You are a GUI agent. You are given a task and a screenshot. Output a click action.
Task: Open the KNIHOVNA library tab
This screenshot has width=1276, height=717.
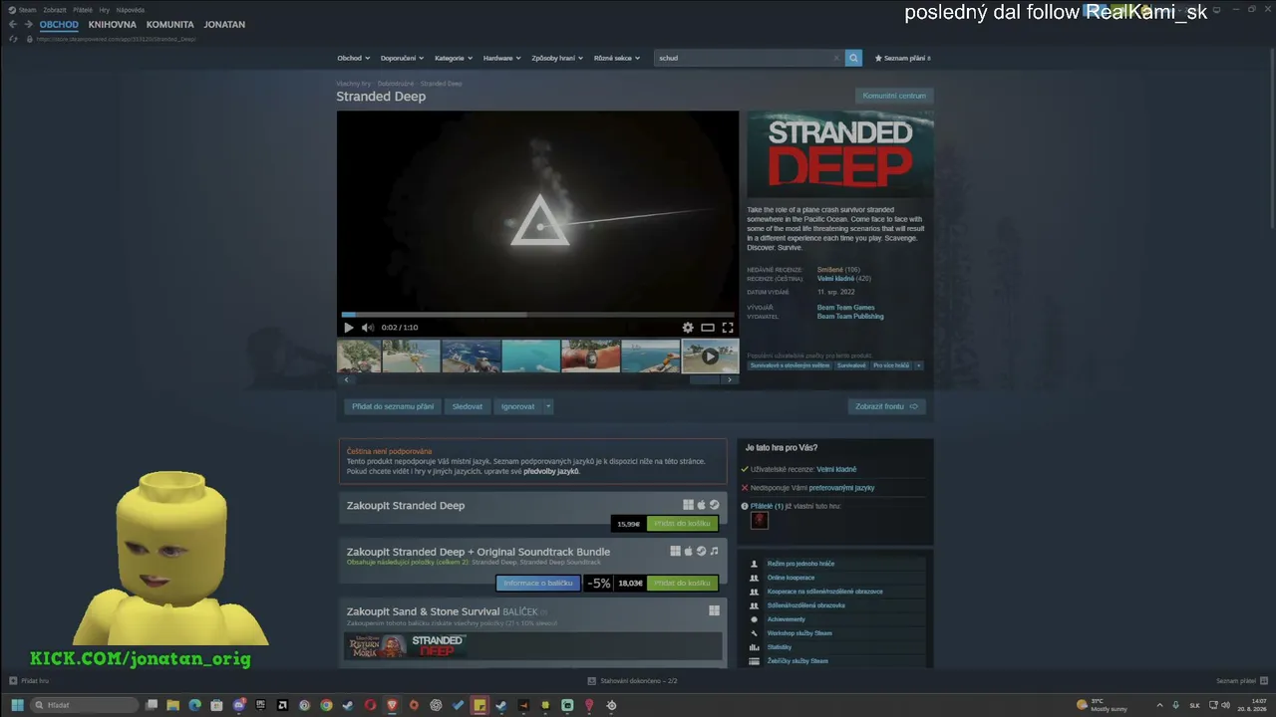pos(113,24)
